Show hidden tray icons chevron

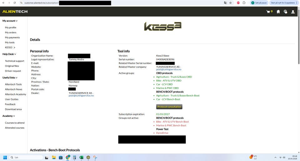[275, 157]
